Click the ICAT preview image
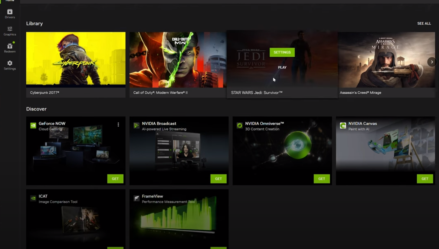Screen dimensions: 439x249 coord(80,220)
